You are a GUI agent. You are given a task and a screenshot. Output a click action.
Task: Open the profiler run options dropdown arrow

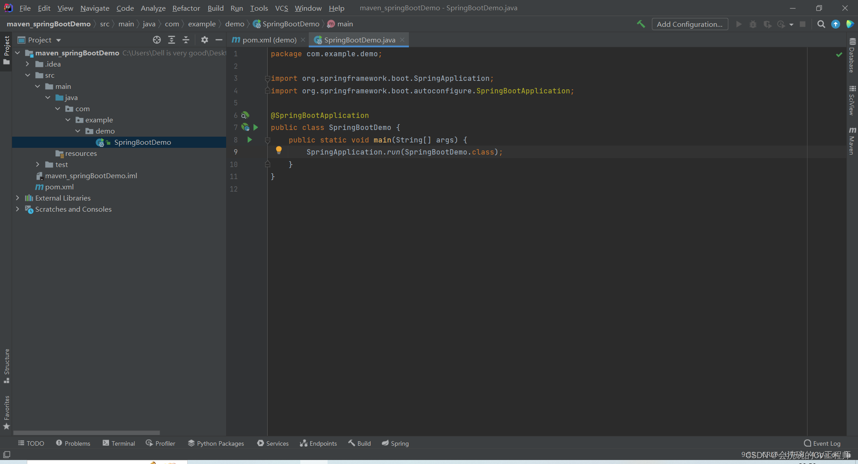(791, 25)
